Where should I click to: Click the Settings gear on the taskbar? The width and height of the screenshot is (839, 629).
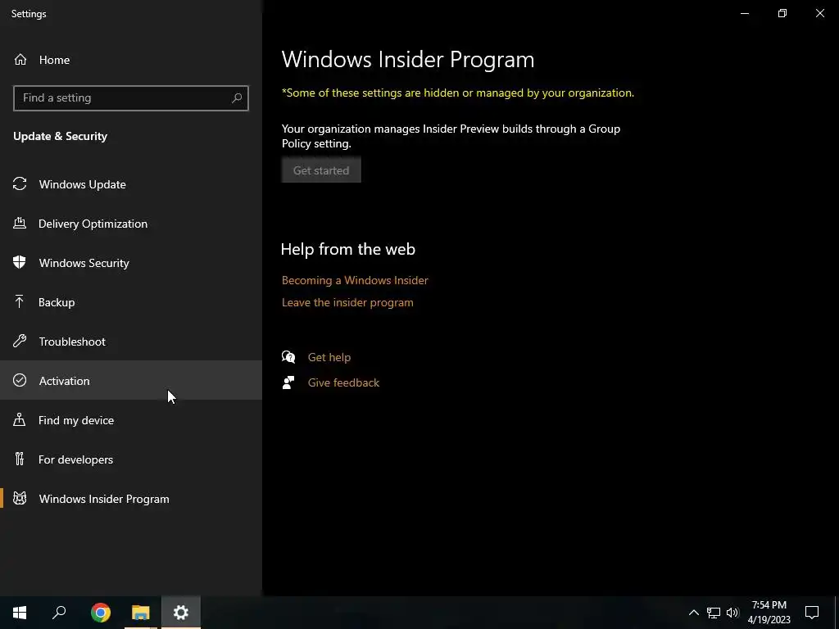(x=181, y=613)
